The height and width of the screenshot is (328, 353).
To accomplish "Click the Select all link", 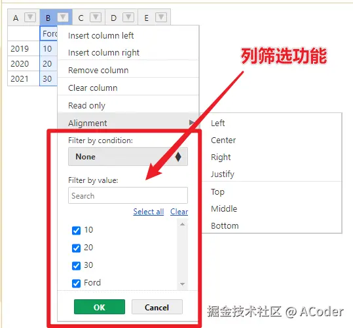I will tap(149, 212).
